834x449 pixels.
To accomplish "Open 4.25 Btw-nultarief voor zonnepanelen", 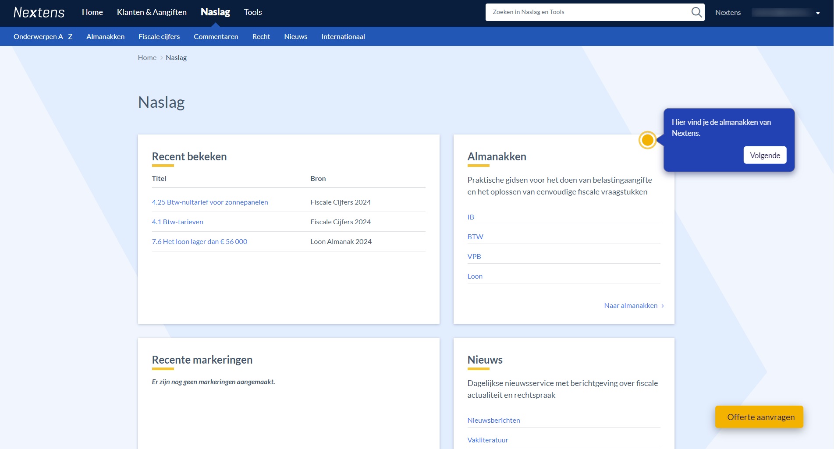I will 210,202.
